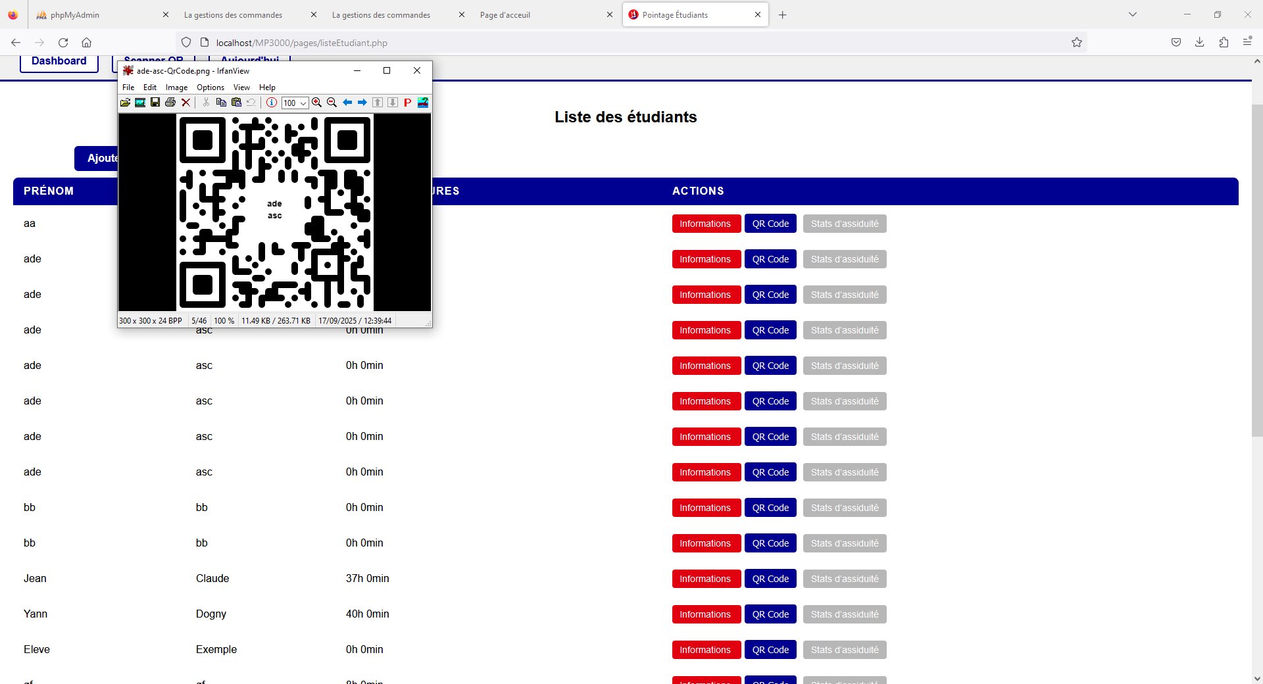The width and height of the screenshot is (1263, 684).
Task: Click IrfanView status bar "300 x 300 x 24 BPP"
Action: click(151, 321)
